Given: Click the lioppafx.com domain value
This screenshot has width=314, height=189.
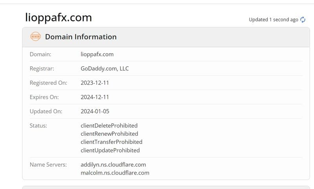Looking at the screenshot, I should (x=97, y=55).
